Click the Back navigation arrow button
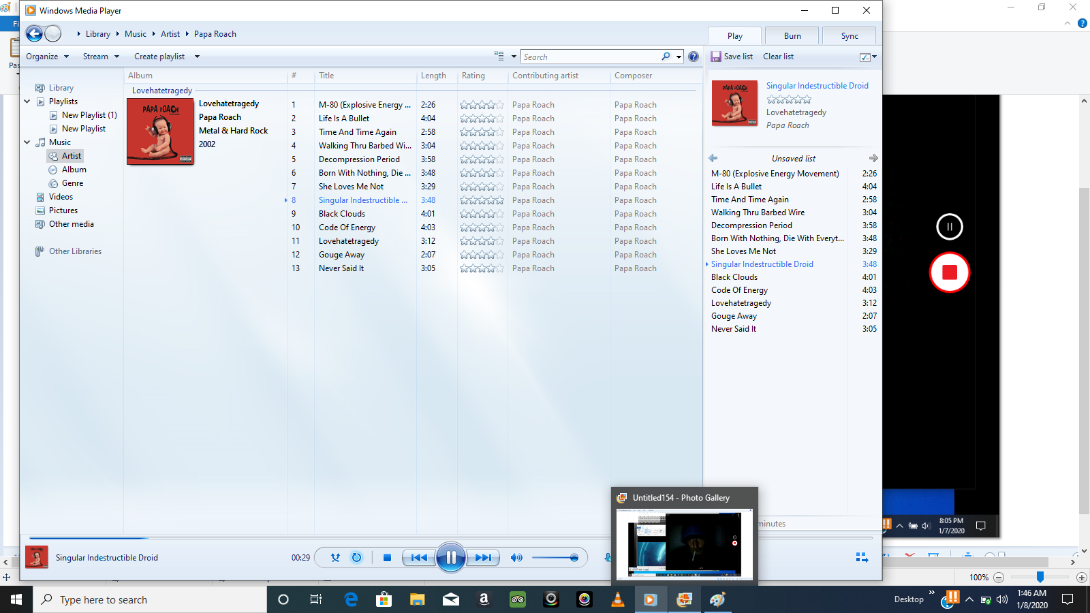 pyautogui.click(x=34, y=33)
